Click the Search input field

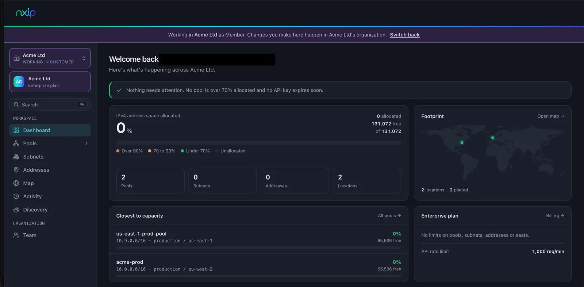click(x=50, y=105)
